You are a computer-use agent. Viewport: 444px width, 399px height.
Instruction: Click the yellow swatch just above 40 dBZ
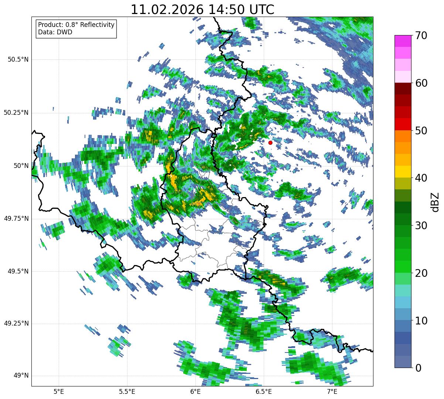pos(403,172)
